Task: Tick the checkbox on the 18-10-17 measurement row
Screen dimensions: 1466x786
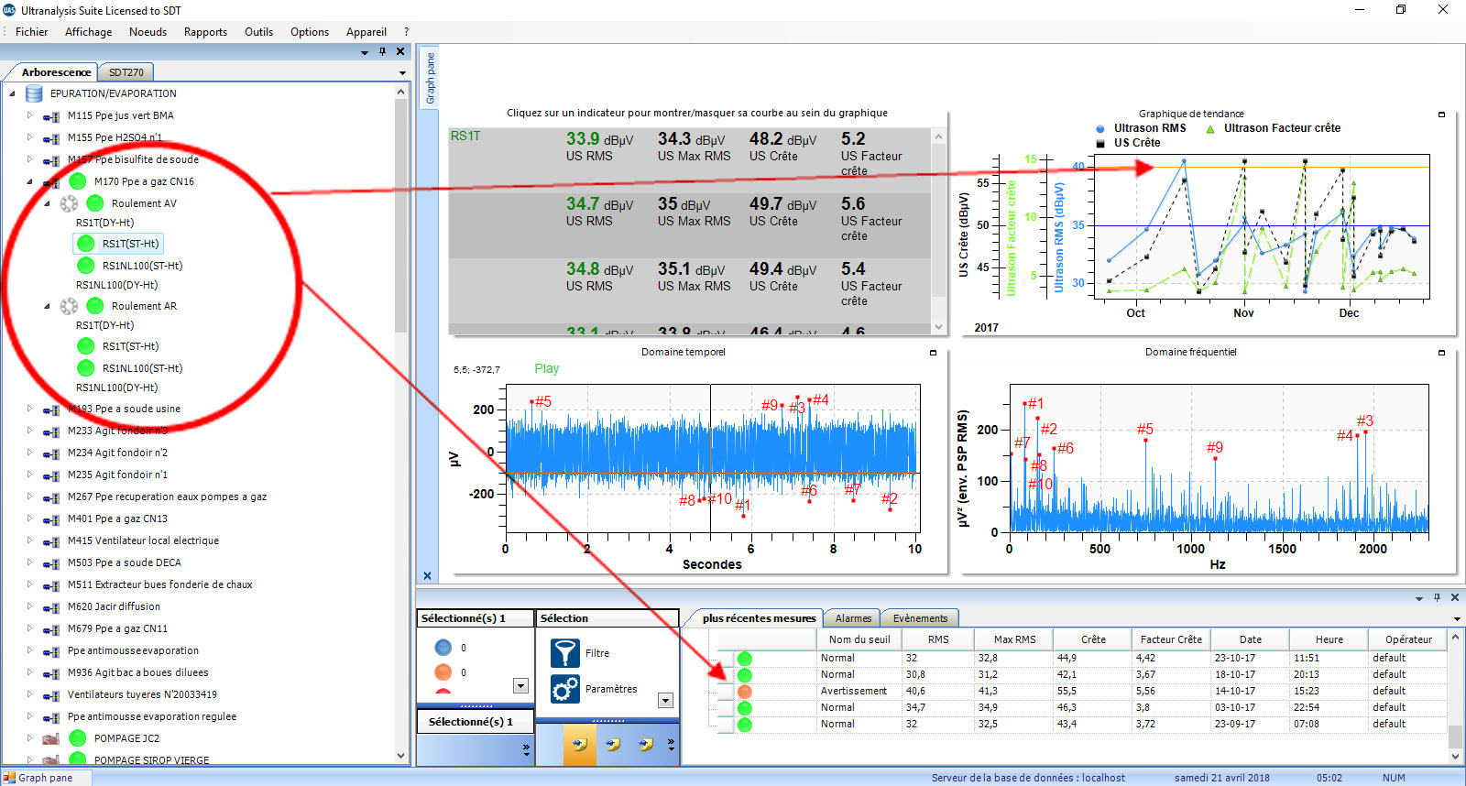Action: [726, 675]
